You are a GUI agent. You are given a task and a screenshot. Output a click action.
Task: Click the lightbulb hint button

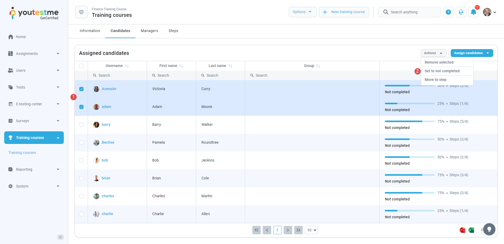(489, 229)
